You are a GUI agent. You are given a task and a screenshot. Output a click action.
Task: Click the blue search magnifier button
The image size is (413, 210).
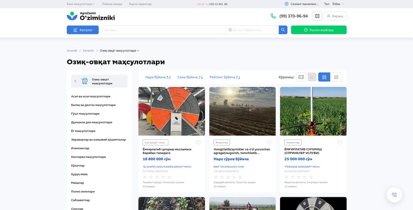pyautogui.click(x=283, y=30)
